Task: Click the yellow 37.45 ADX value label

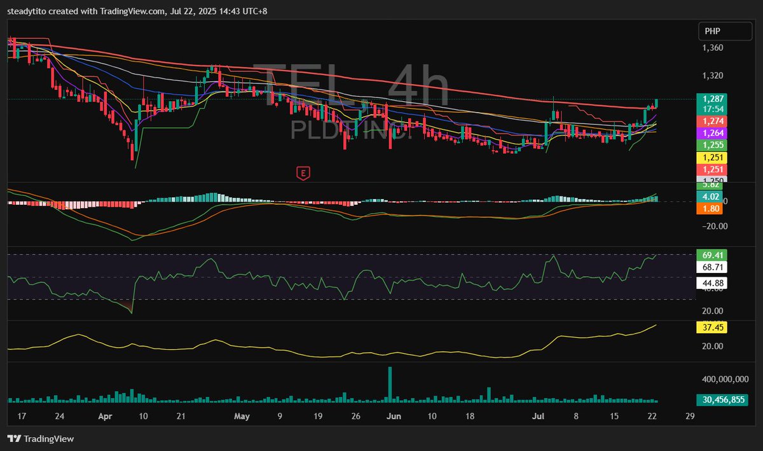Action: coord(711,328)
